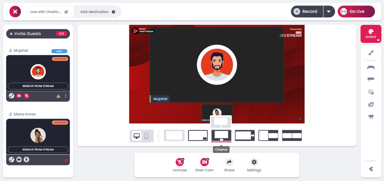This screenshot has width=384, height=181.
Task: Toggle the camera for Mujahid
Action: 19,96
